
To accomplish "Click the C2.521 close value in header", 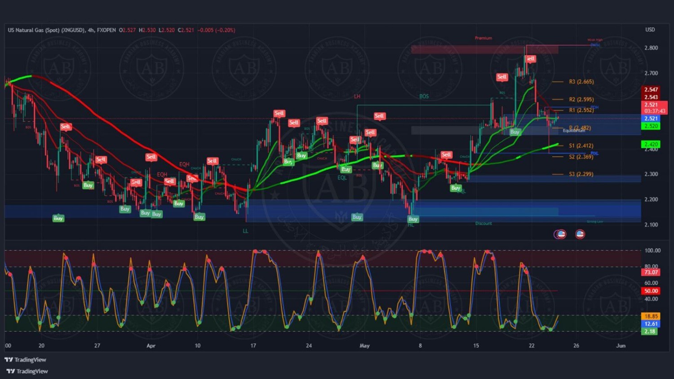I will click(186, 30).
